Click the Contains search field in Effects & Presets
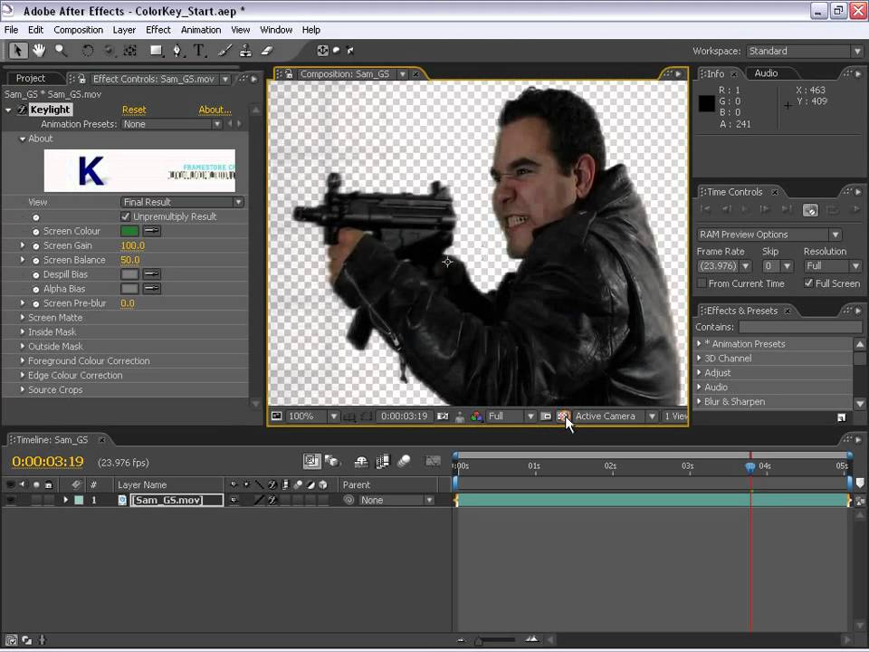Image resolution: width=869 pixels, height=652 pixels. pyautogui.click(x=795, y=327)
